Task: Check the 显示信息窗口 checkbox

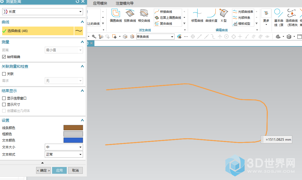Action: coord(4,98)
